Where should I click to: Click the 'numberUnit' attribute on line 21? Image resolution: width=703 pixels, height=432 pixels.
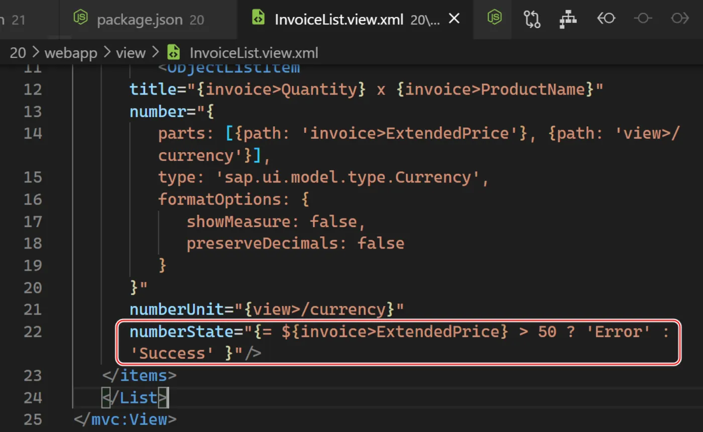[178, 309]
